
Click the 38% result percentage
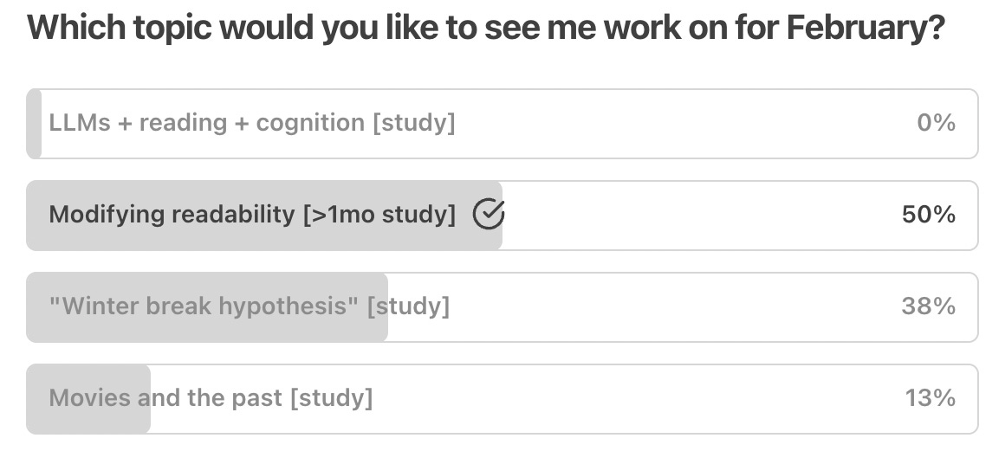pyautogui.click(x=928, y=306)
